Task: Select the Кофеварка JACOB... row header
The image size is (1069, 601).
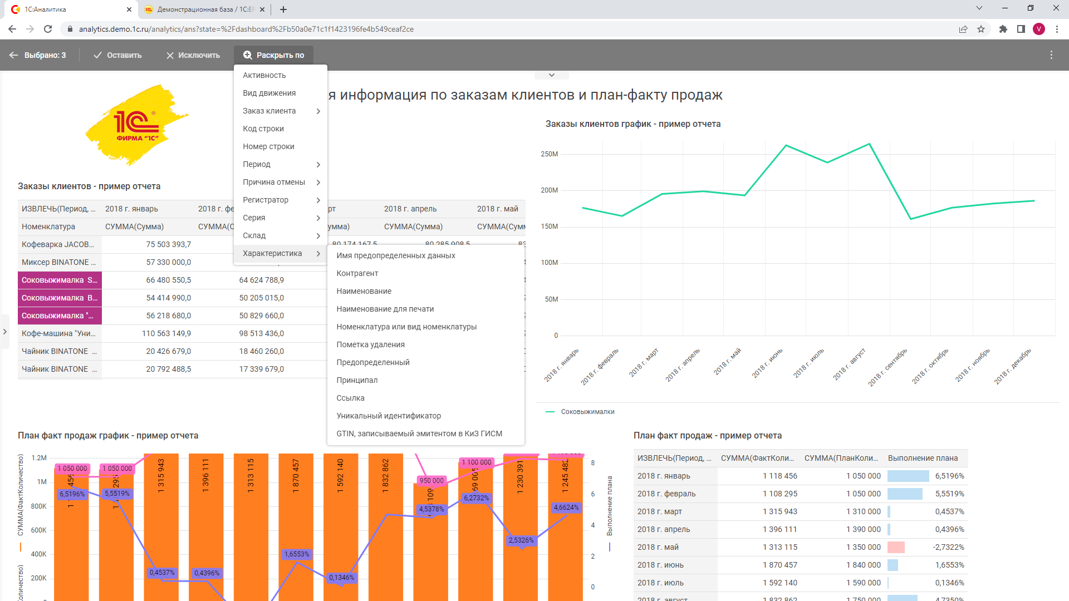Action: (60, 244)
